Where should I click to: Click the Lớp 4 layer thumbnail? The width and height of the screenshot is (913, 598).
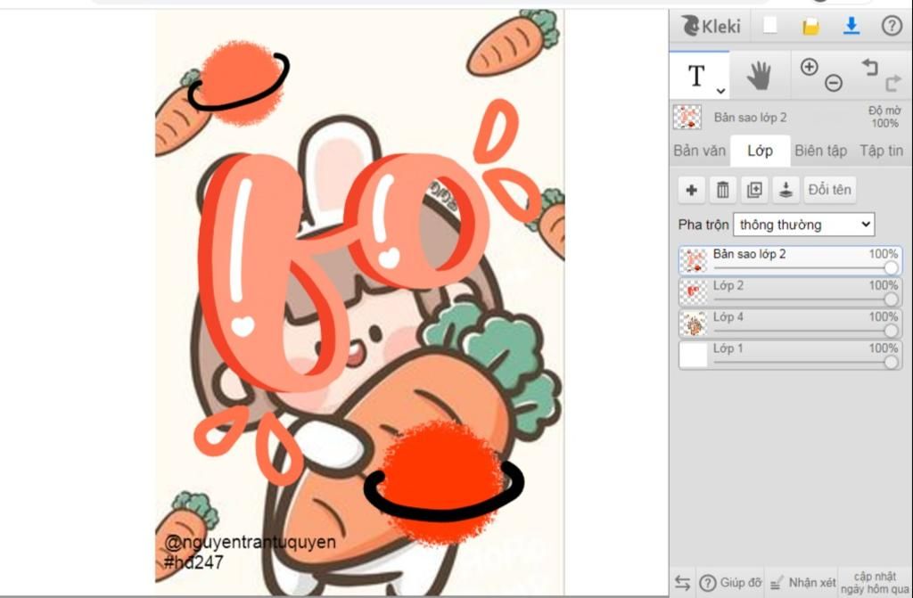point(694,324)
